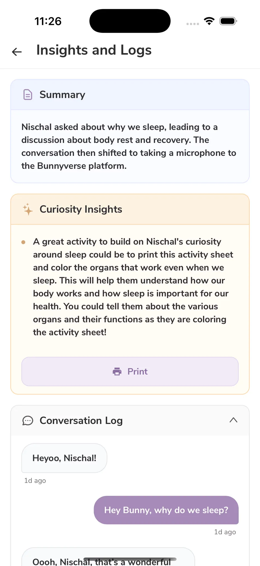Click the Insights and Logs page title
The height and width of the screenshot is (566, 260).
(94, 50)
